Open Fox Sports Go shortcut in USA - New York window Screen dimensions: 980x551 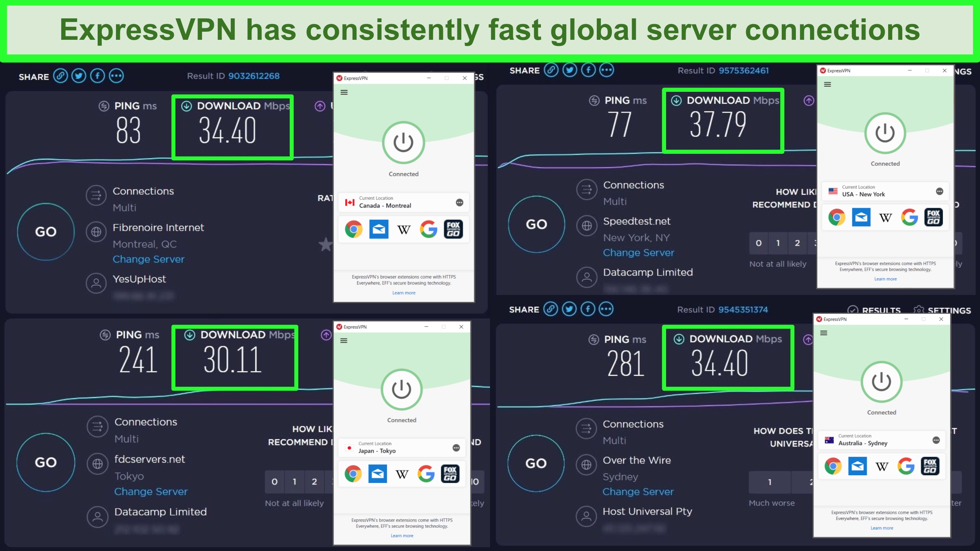(934, 217)
